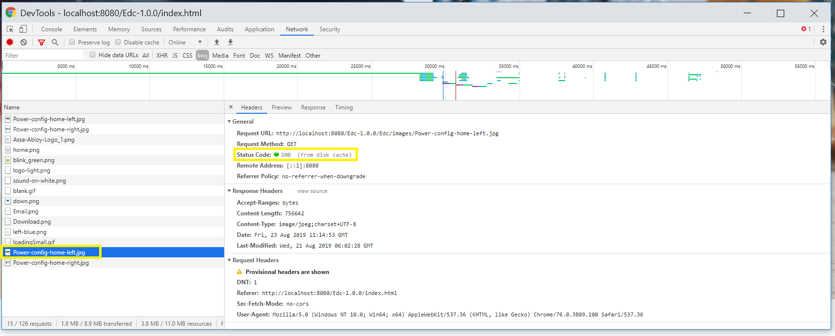Image resolution: width=835 pixels, height=336 pixels.
Task: Open the Online throttling dropdown
Action: click(185, 42)
